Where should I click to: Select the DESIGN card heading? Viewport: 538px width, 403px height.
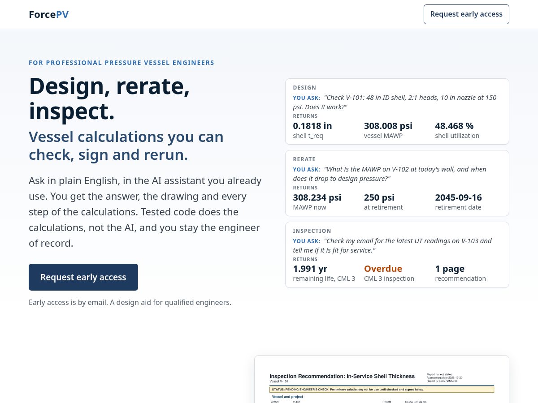click(304, 88)
